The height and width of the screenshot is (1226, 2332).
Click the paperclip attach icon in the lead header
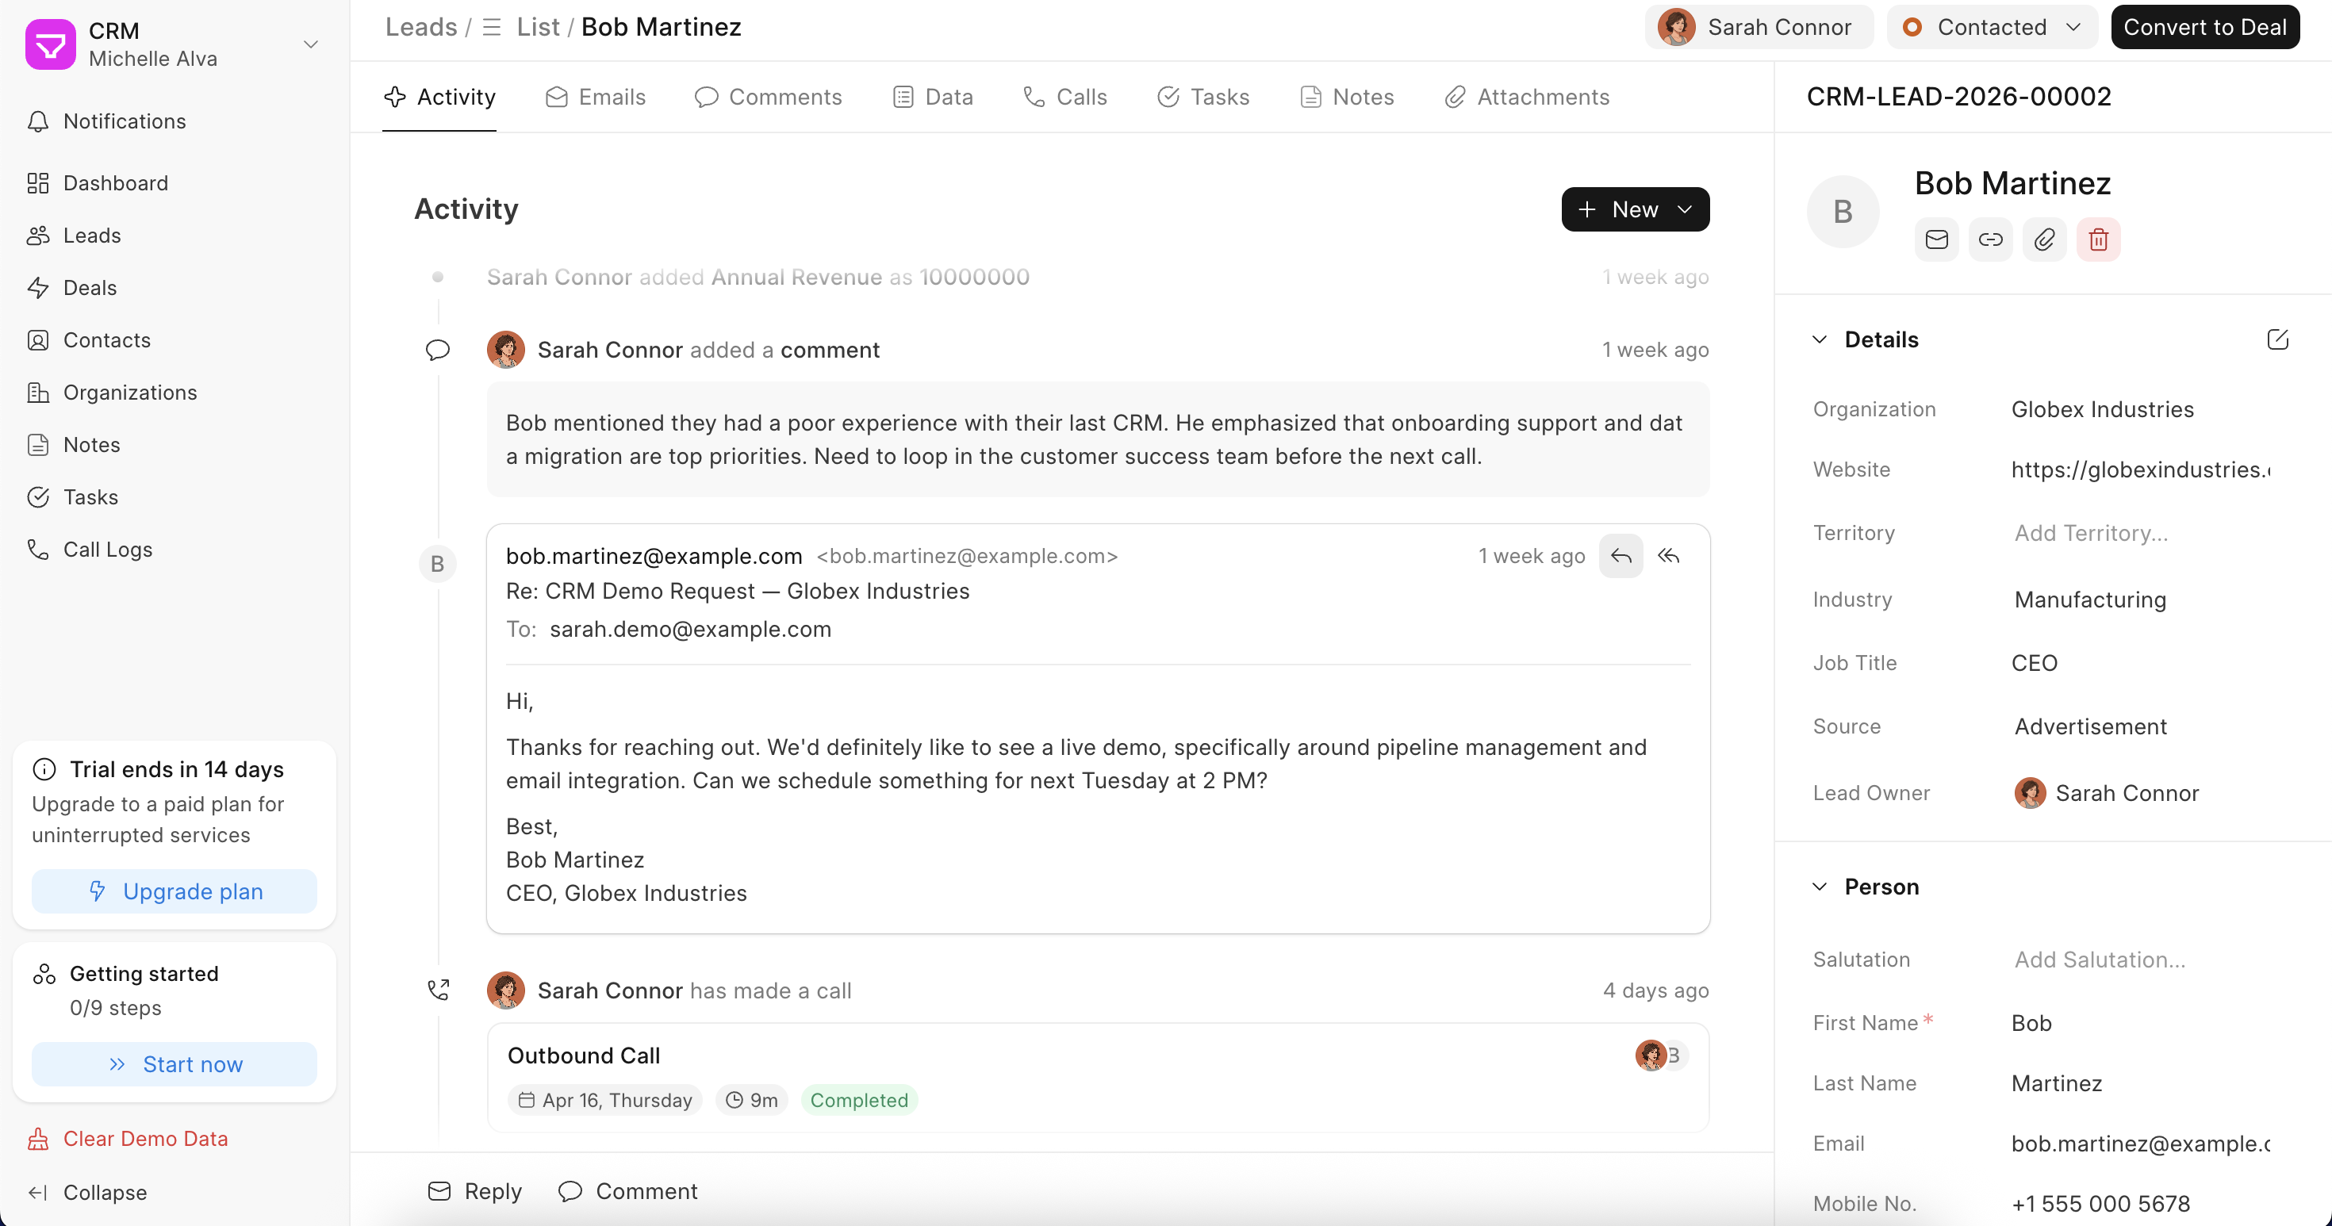pos(2044,239)
